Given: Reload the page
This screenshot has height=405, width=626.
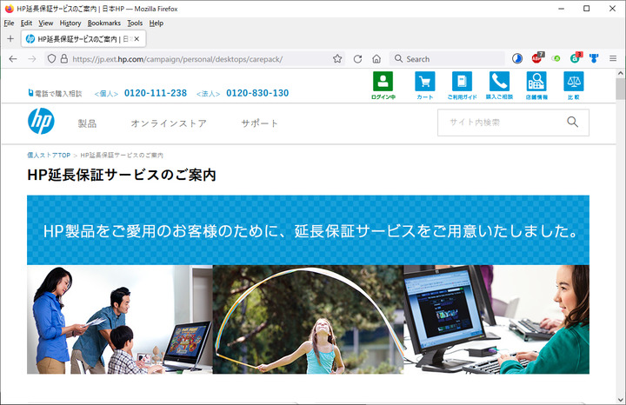Looking at the screenshot, I should 357,59.
